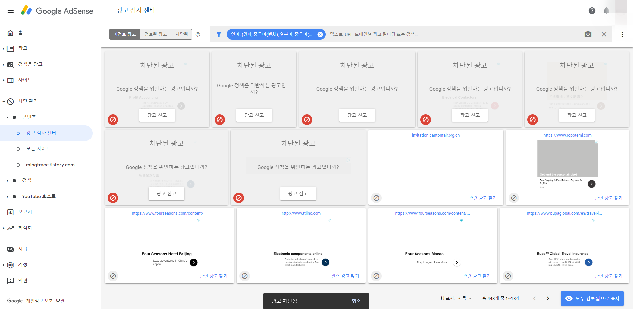Expand the 검색 subsection
Viewport: 633px width, 309px height.
click(8, 181)
